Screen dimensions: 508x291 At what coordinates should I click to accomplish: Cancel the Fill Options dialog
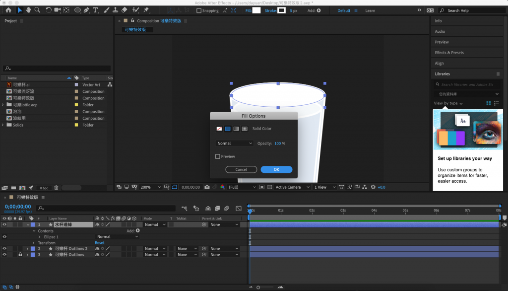point(241,169)
